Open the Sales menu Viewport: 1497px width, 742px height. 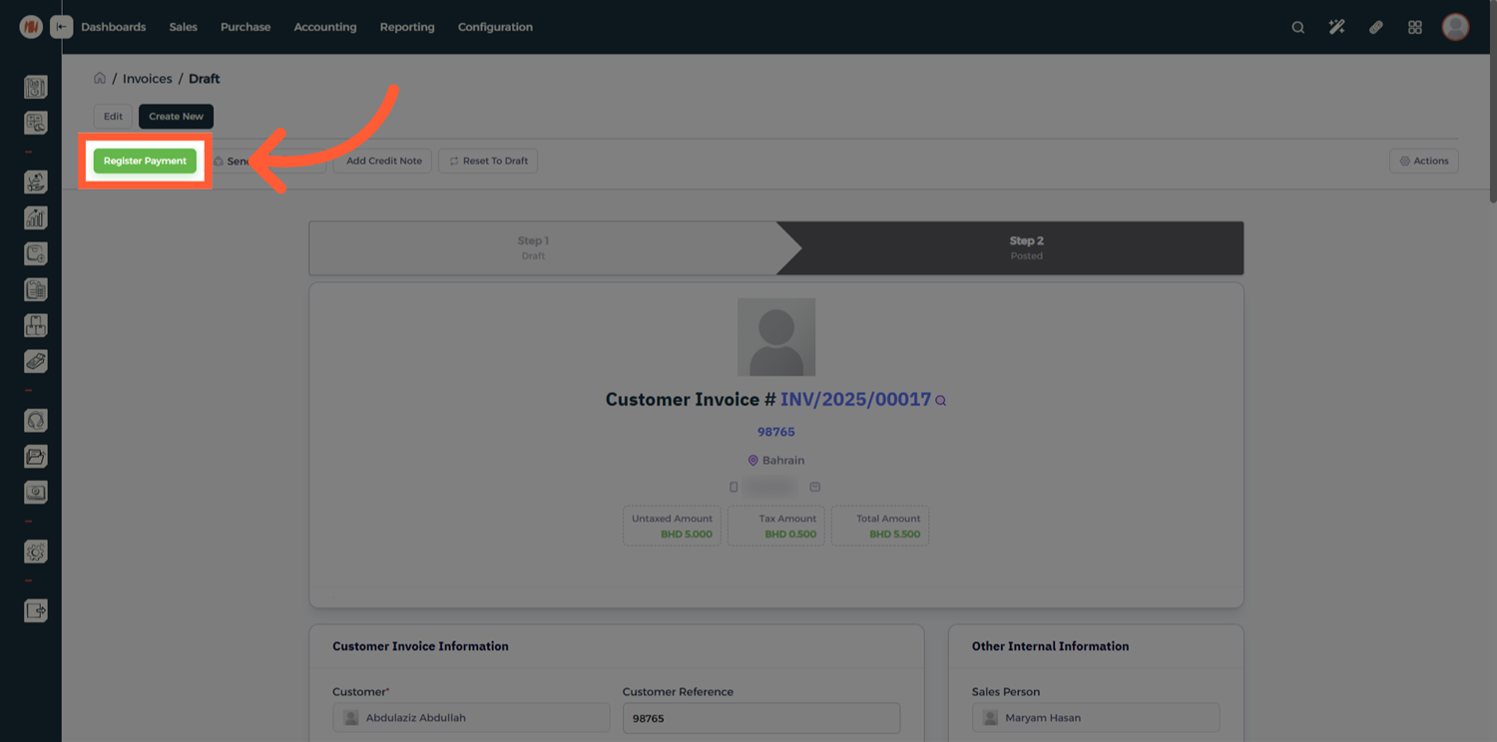pyautogui.click(x=183, y=27)
